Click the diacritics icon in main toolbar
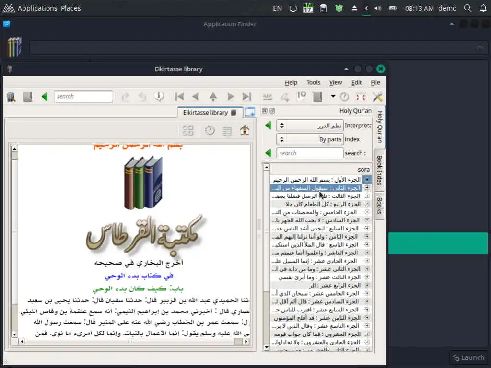The height and width of the screenshot is (368, 491). tap(268, 97)
